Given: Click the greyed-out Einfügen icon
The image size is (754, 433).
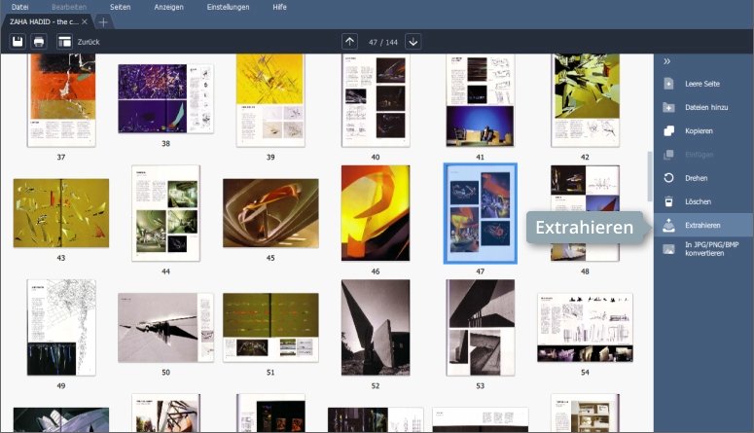Looking at the screenshot, I should pos(668,154).
